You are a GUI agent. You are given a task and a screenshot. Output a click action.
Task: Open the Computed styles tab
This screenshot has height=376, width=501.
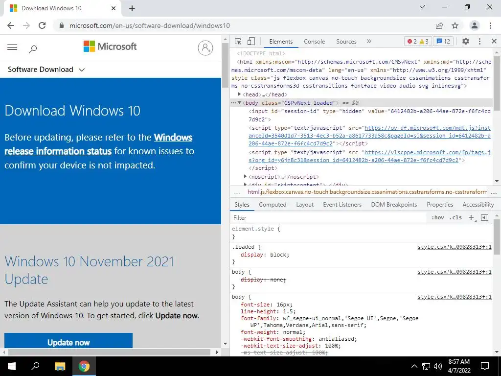click(x=273, y=205)
